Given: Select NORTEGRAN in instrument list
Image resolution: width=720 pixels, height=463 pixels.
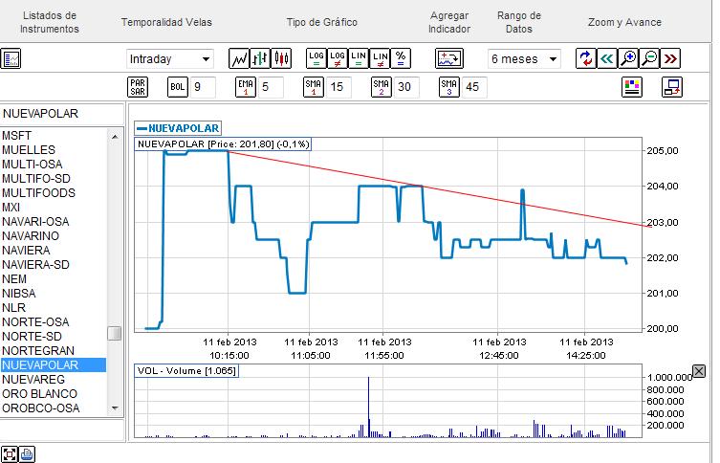Looking at the screenshot, I should [54, 350].
